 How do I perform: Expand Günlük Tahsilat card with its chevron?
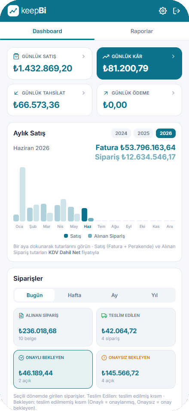tap(83, 93)
